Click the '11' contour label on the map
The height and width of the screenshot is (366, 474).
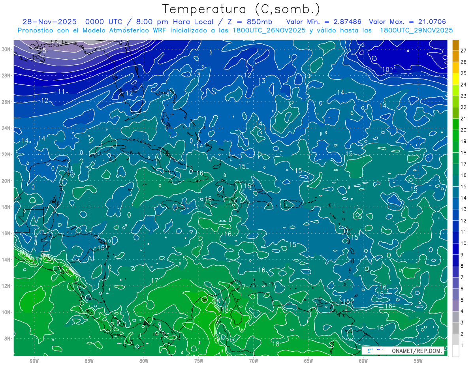[61, 92]
